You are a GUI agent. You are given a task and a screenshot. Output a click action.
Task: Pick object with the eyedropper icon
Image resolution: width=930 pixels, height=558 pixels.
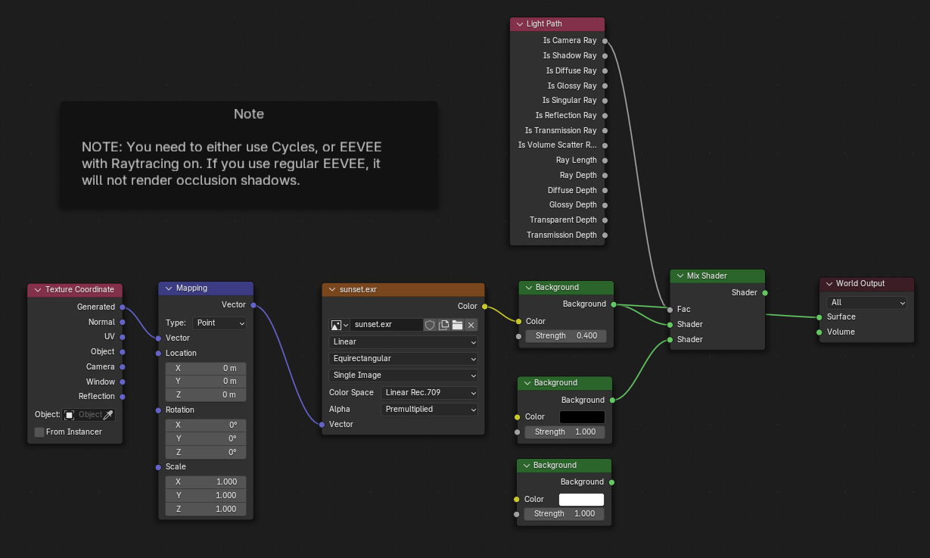[x=108, y=415]
